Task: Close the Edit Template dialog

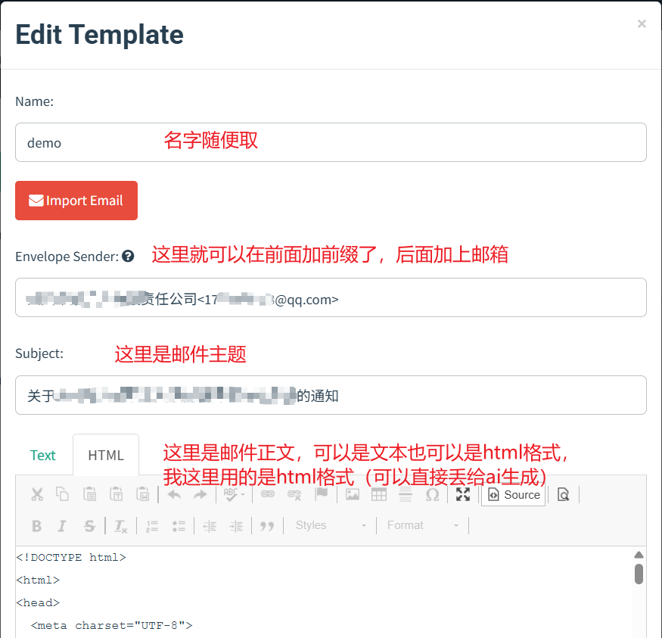Action: click(x=642, y=23)
